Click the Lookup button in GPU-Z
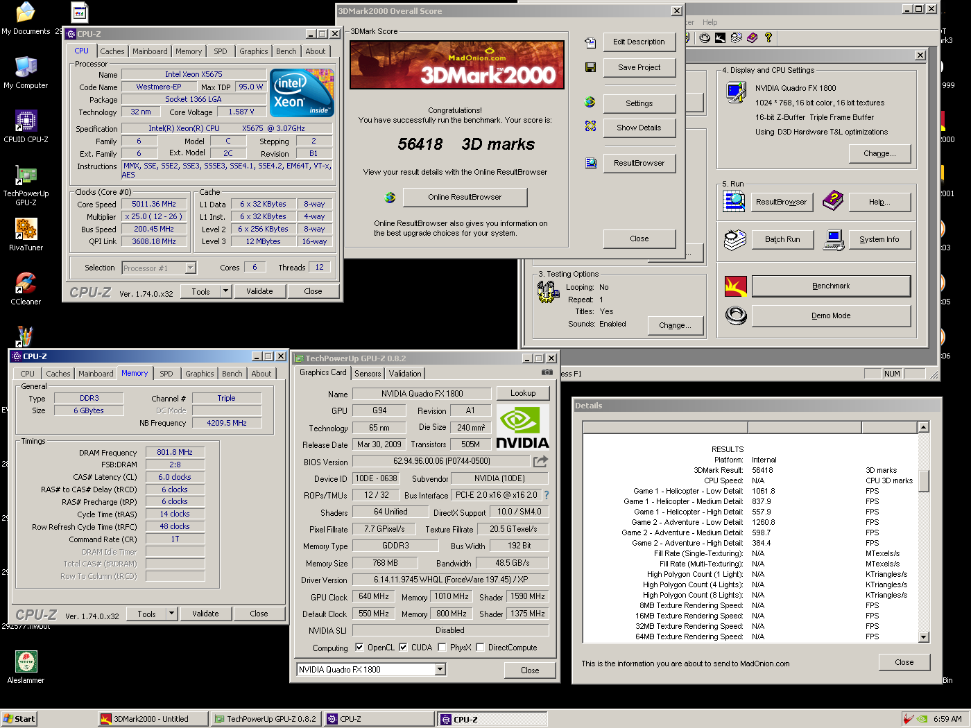Image resolution: width=971 pixels, height=728 pixels. point(523,393)
